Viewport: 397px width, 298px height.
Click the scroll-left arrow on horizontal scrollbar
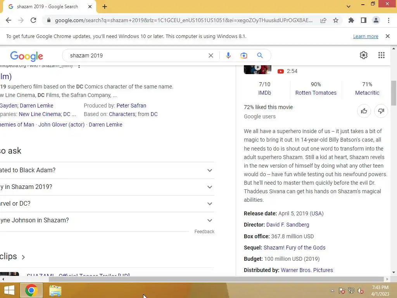point(3,279)
